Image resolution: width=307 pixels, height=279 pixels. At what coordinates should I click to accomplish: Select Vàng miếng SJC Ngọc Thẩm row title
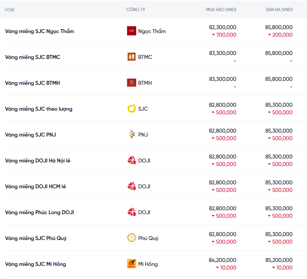click(39, 31)
